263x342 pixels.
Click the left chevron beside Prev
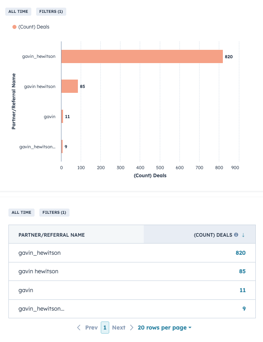(x=79, y=328)
